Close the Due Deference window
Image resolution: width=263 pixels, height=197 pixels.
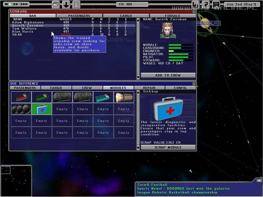(194, 84)
